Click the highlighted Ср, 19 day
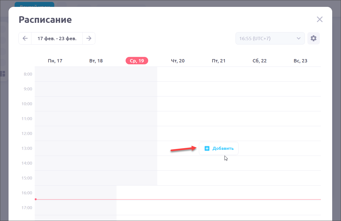The image size is (341, 221). (x=137, y=61)
